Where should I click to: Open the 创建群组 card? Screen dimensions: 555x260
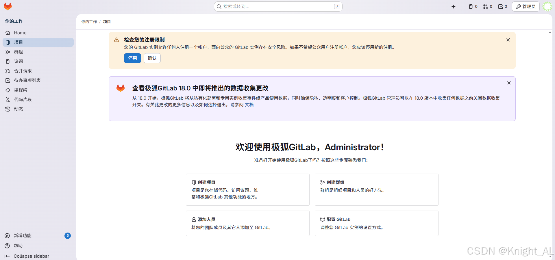pos(376,190)
